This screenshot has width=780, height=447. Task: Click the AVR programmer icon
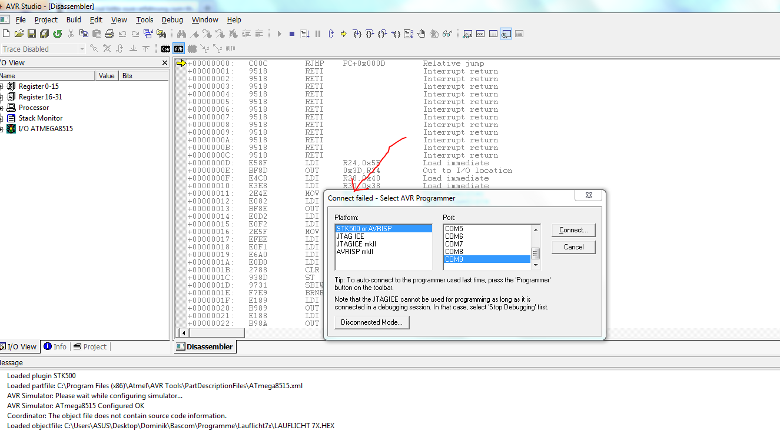point(178,49)
